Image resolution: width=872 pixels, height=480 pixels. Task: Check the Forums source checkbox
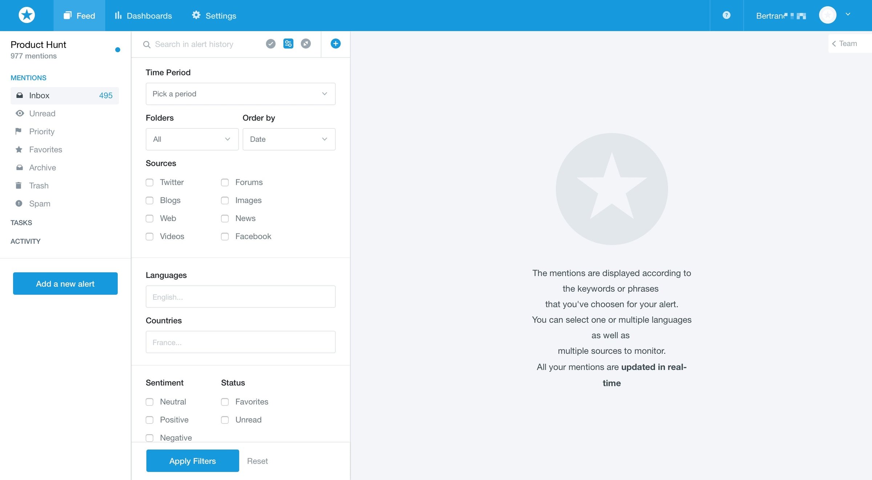225,182
